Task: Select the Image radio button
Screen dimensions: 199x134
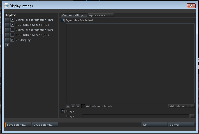Action: click(63, 111)
